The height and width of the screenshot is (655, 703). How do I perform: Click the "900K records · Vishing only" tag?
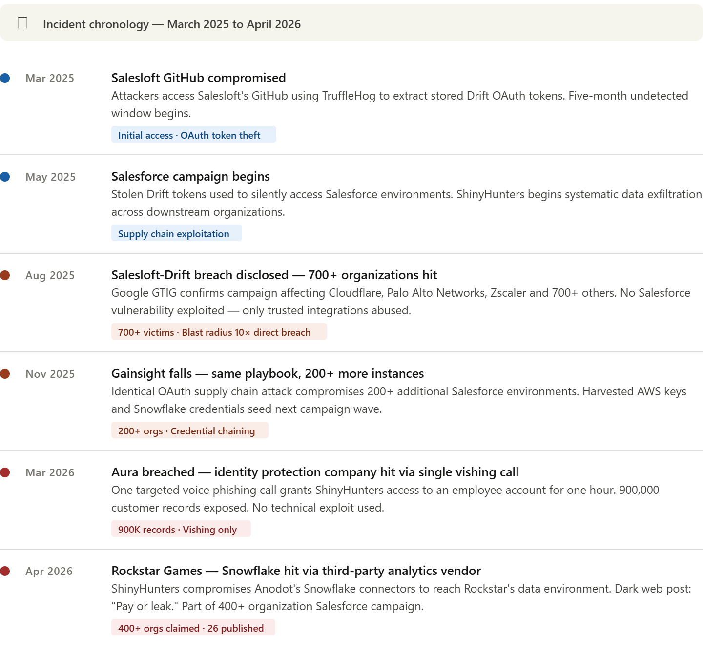181,529
